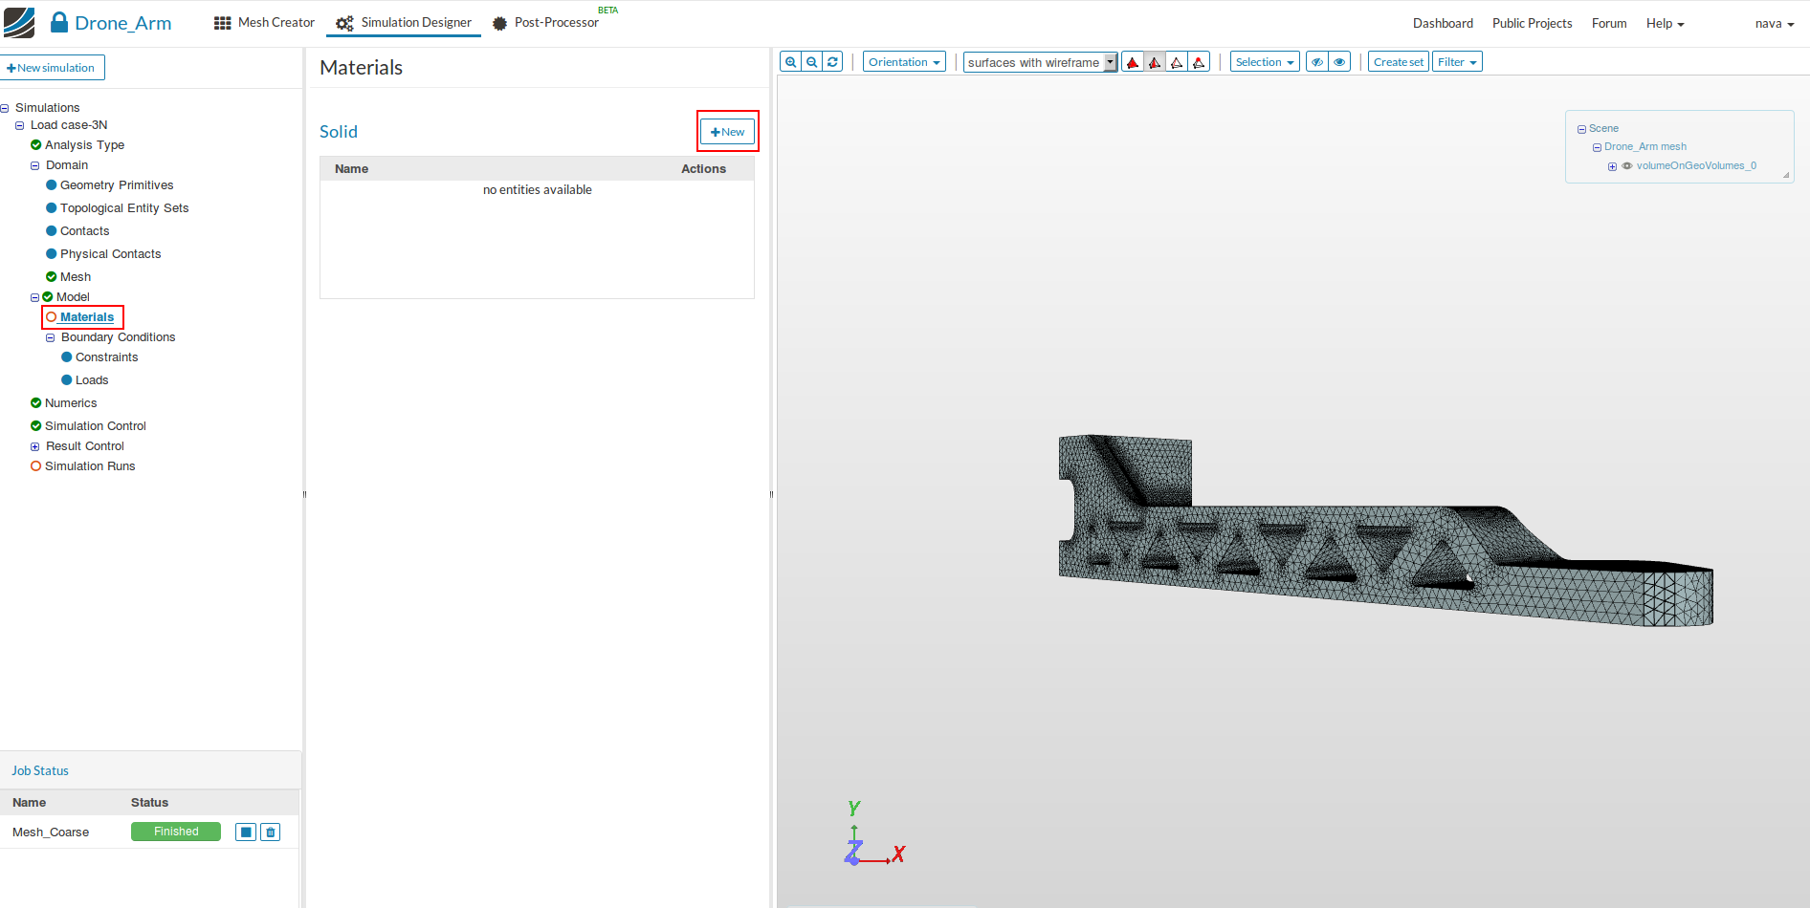Click the Finished status bar for Mesh_Coarse
Viewport: 1810px width, 908px height.
coord(176,832)
